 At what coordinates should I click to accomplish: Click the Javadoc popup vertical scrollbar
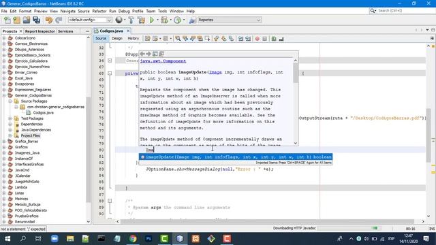click(x=295, y=101)
